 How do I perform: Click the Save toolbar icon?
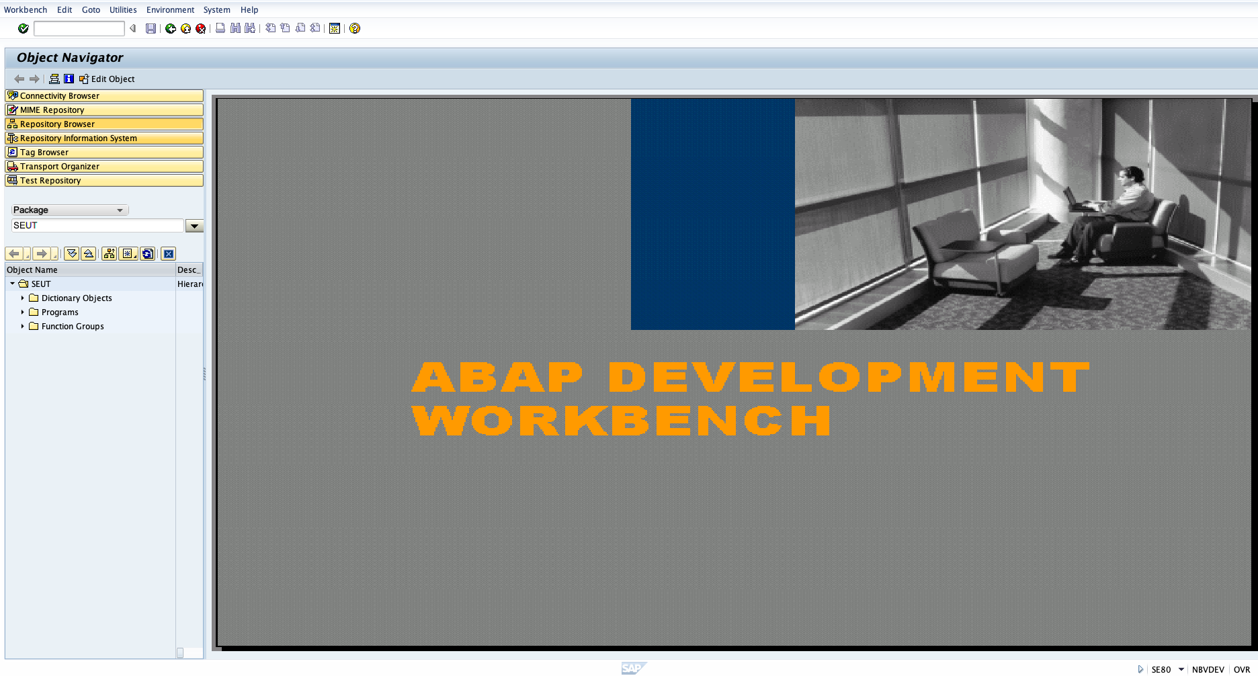click(151, 28)
